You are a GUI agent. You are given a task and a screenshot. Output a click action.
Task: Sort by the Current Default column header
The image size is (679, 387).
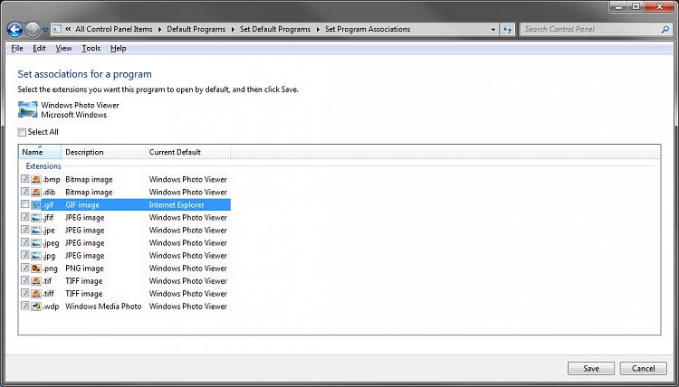click(x=188, y=152)
